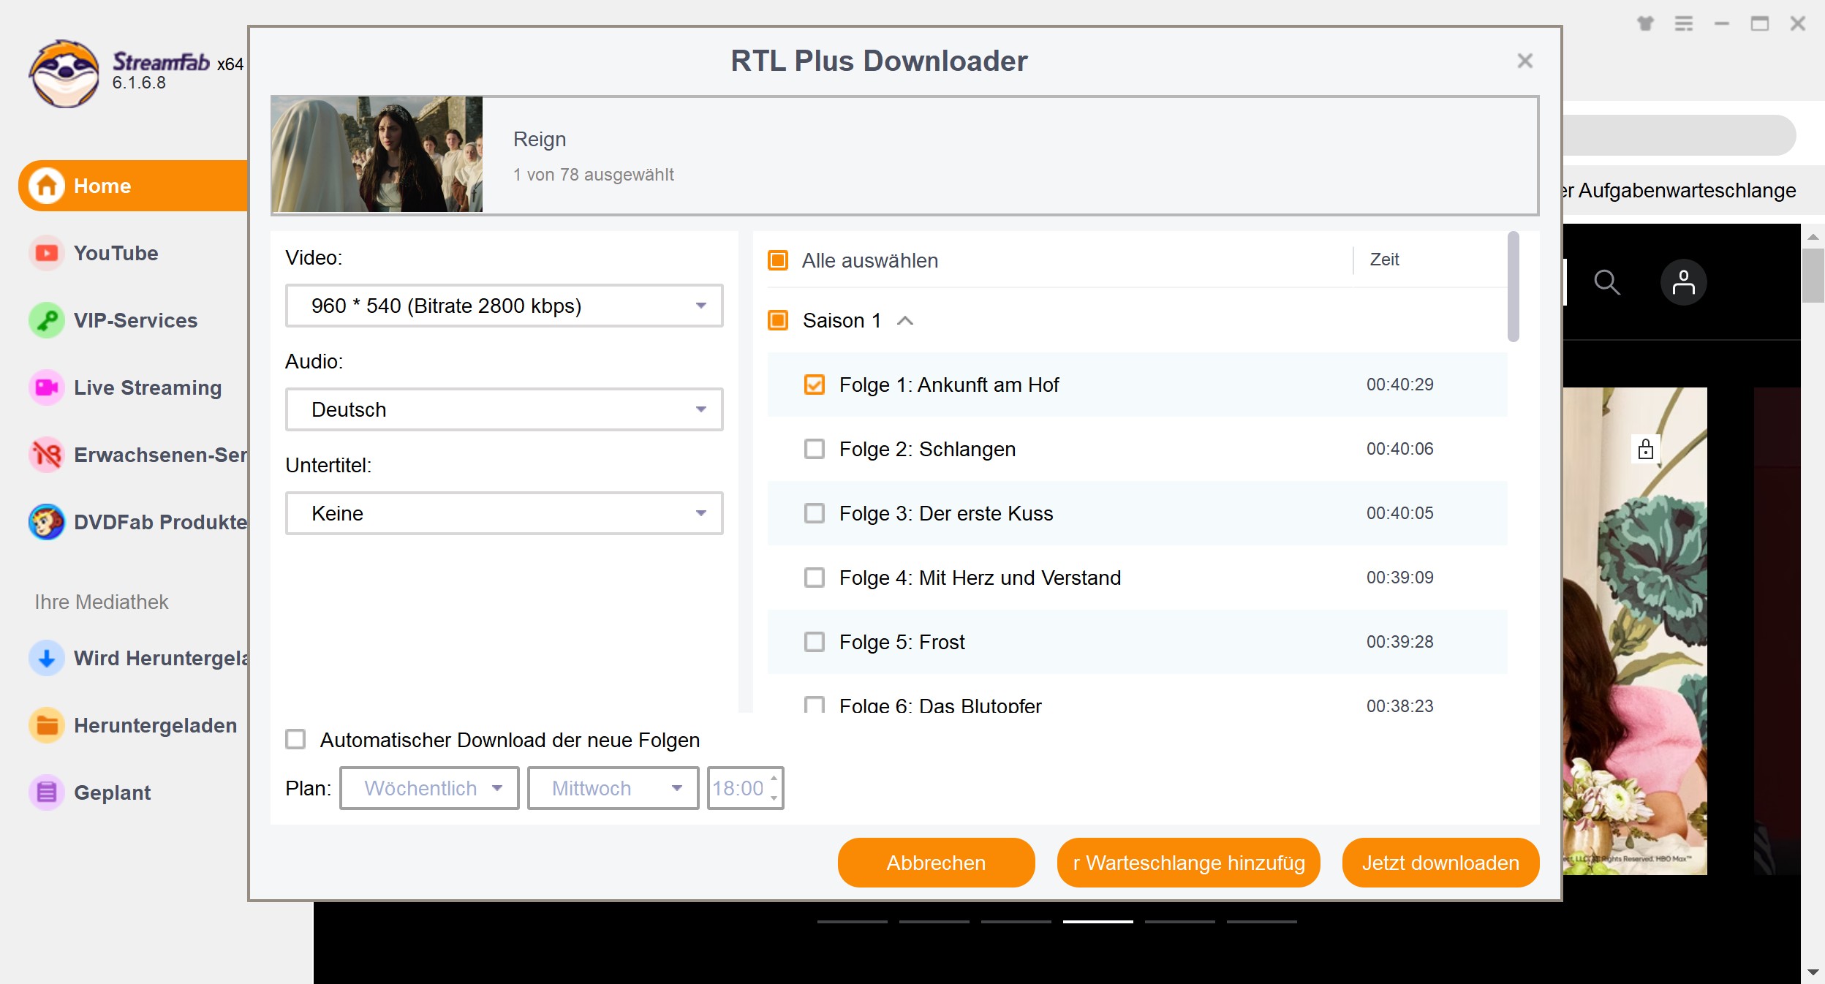Click the Heruntergeladen folder icon
1825x984 pixels.
[x=47, y=725]
